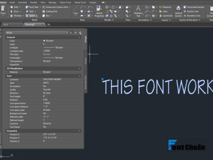Select the THIS FONT WORKS text object

tap(158, 87)
